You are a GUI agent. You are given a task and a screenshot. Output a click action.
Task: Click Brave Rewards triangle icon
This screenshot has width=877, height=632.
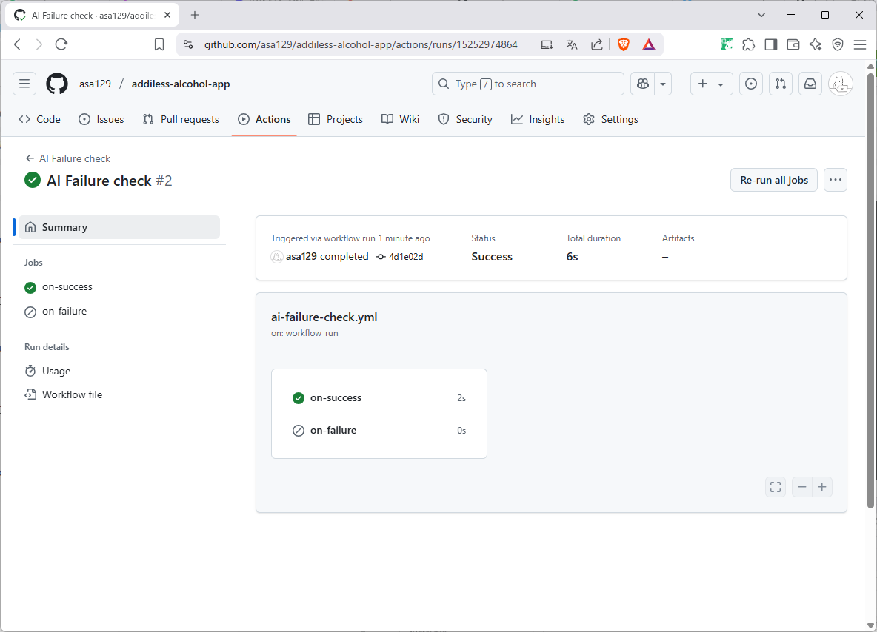tap(649, 44)
